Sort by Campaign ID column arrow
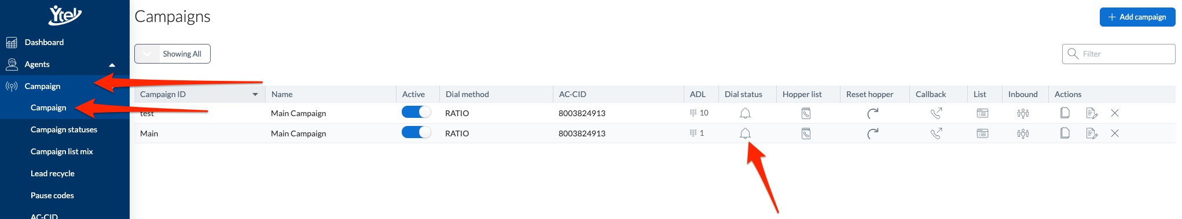1182x219 pixels. point(255,94)
